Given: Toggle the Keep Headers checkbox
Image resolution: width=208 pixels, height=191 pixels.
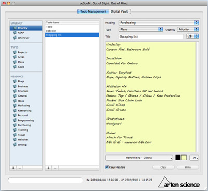Looking at the screenshot, I should coord(107,167).
